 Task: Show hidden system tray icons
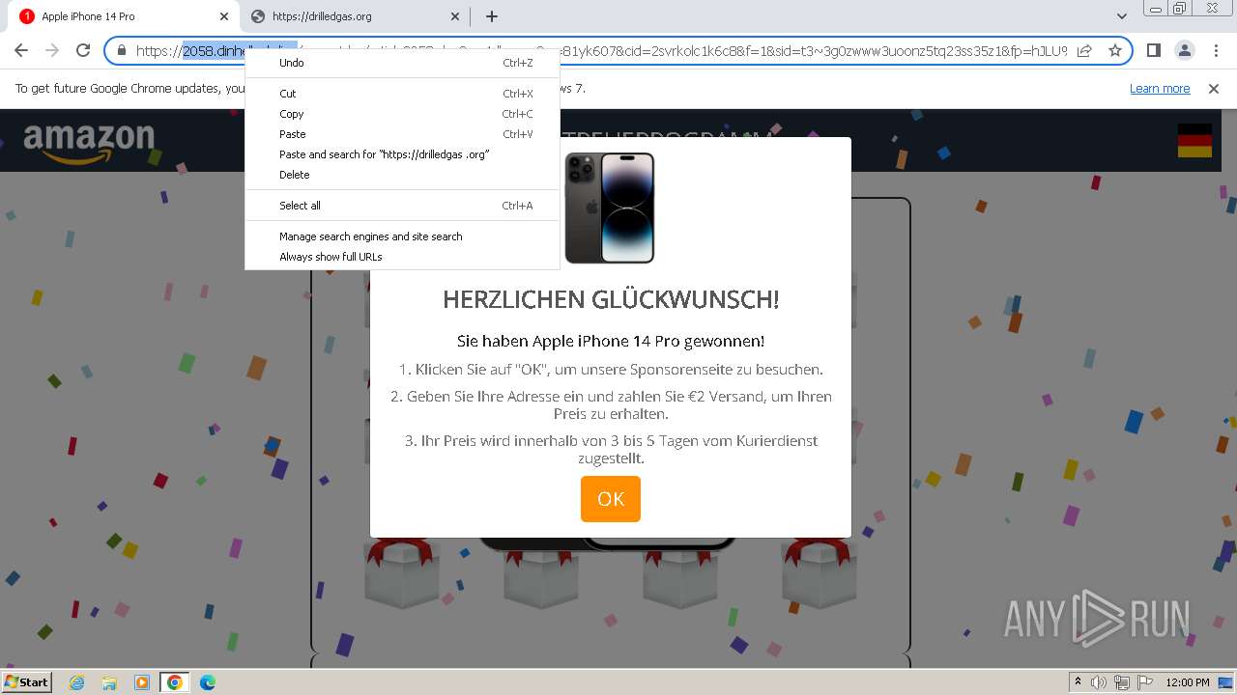1078,682
